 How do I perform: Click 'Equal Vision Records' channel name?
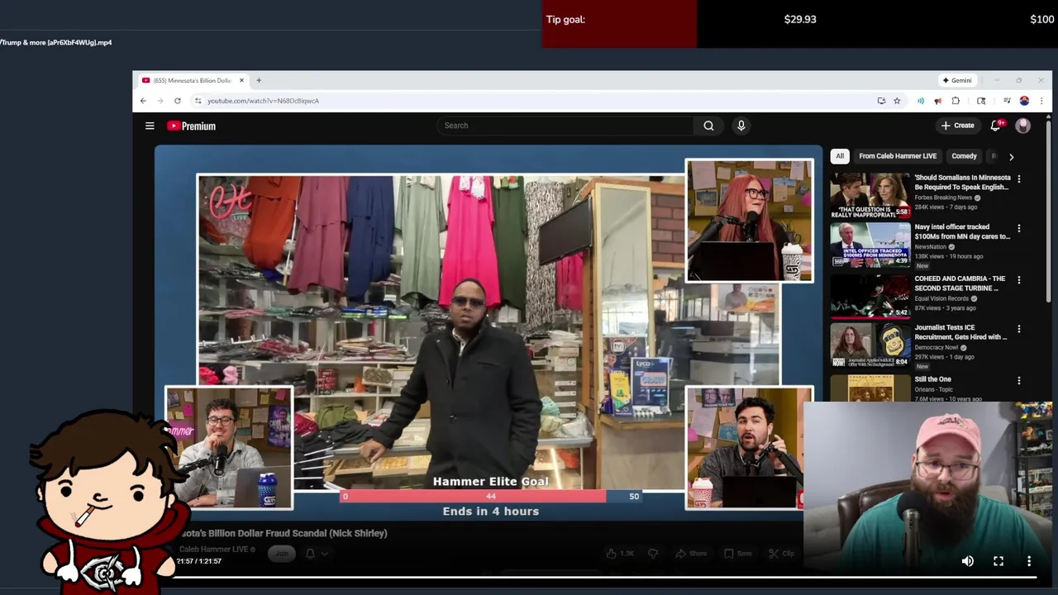(x=941, y=298)
